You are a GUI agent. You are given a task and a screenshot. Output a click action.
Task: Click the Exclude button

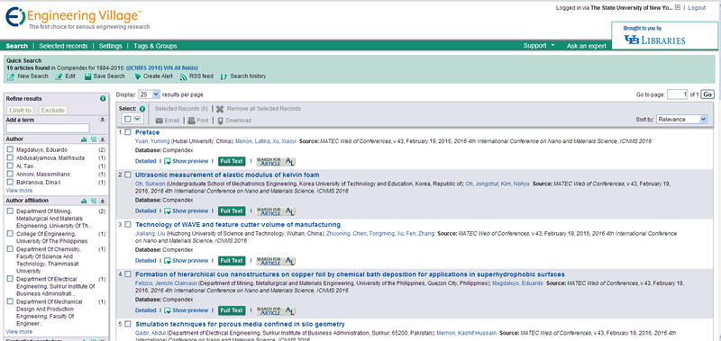point(53,110)
